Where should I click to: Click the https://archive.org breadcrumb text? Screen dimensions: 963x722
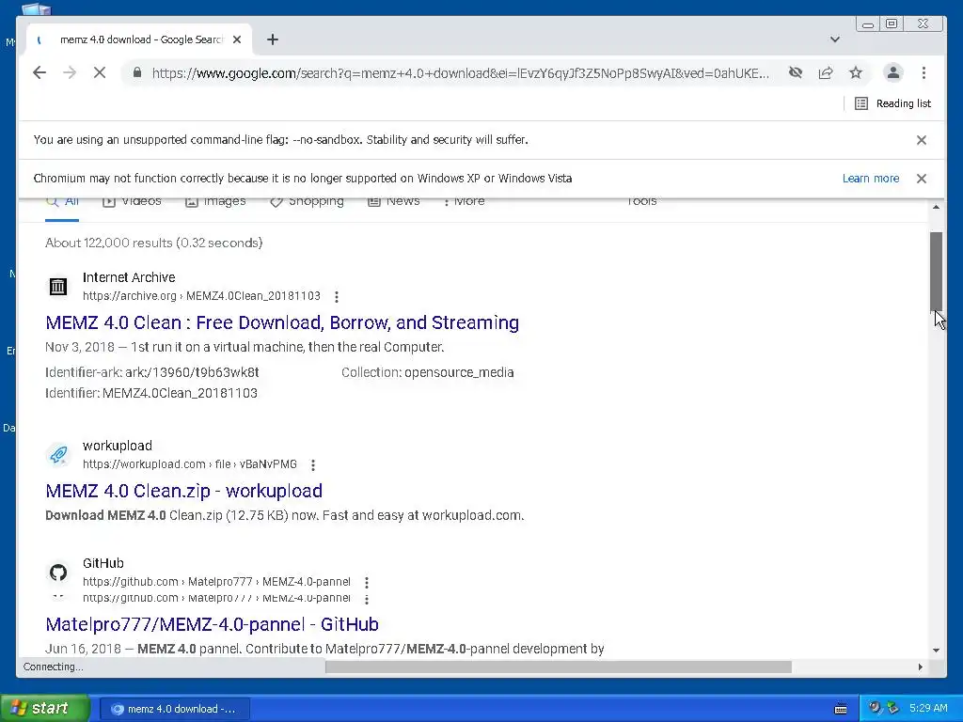[130, 296]
